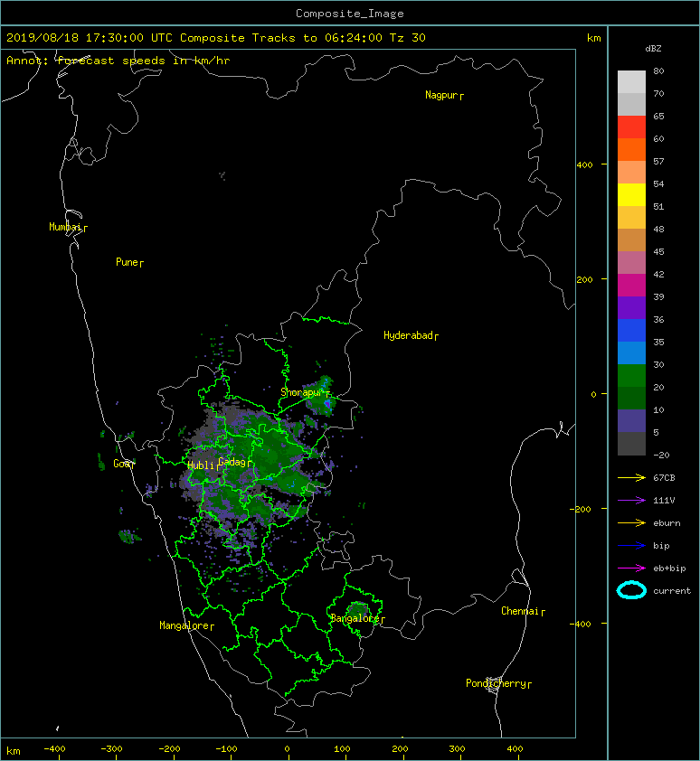700x761 pixels.
Task: Click the Pune city label
Action: tap(129, 263)
